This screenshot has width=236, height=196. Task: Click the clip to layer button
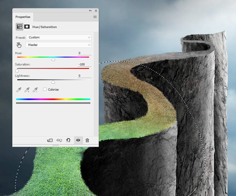pos(50,140)
